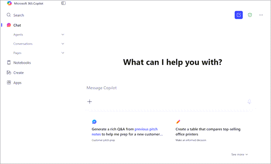Image resolution: width=271 pixels, height=164 pixels.
Task: Click the plus attach icon
Action: click(x=89, y=101)
